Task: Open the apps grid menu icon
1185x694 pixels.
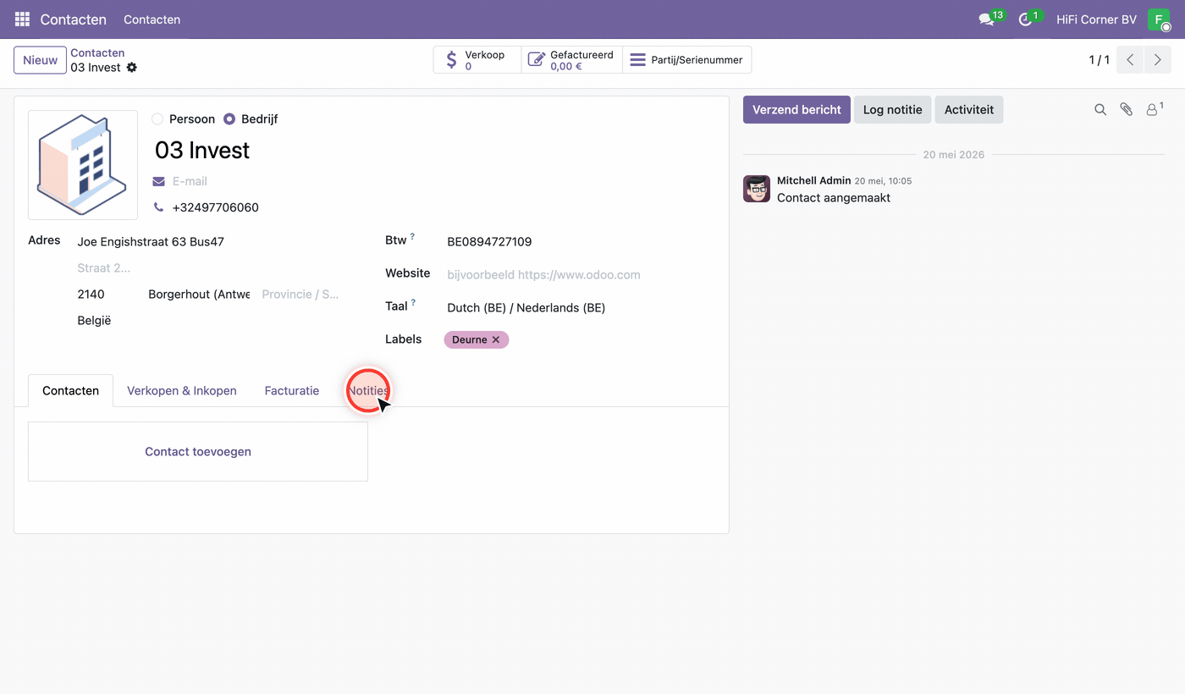Action: 22,19
